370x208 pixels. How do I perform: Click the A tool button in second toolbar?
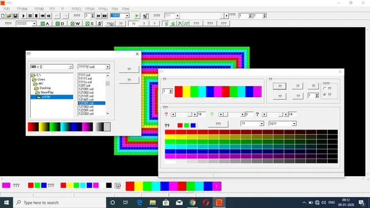(x=45, y=24)
